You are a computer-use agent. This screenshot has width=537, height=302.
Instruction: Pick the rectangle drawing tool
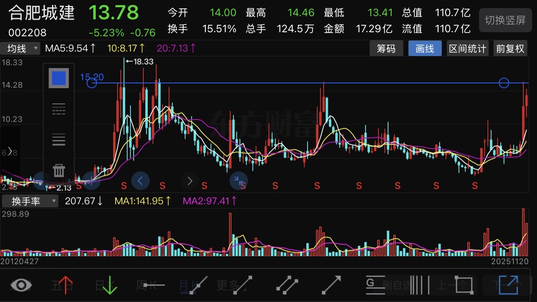pos(464,285)
